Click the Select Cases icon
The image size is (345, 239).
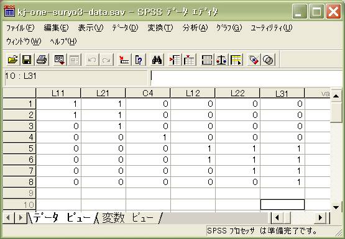click(236, 60)
